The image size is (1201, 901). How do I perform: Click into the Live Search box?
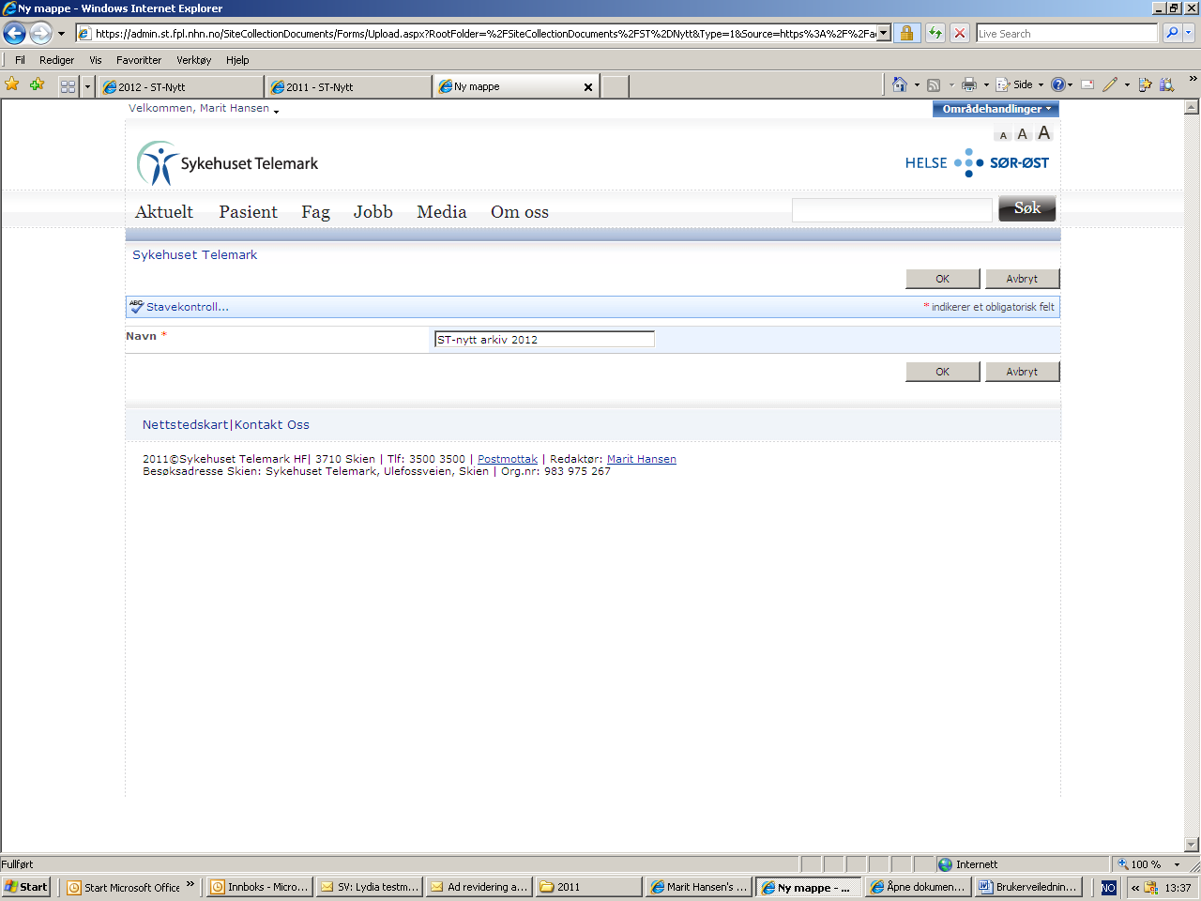click(x=1067, y=34)
